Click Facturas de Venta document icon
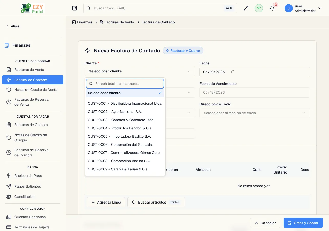 tap(9, 70)
